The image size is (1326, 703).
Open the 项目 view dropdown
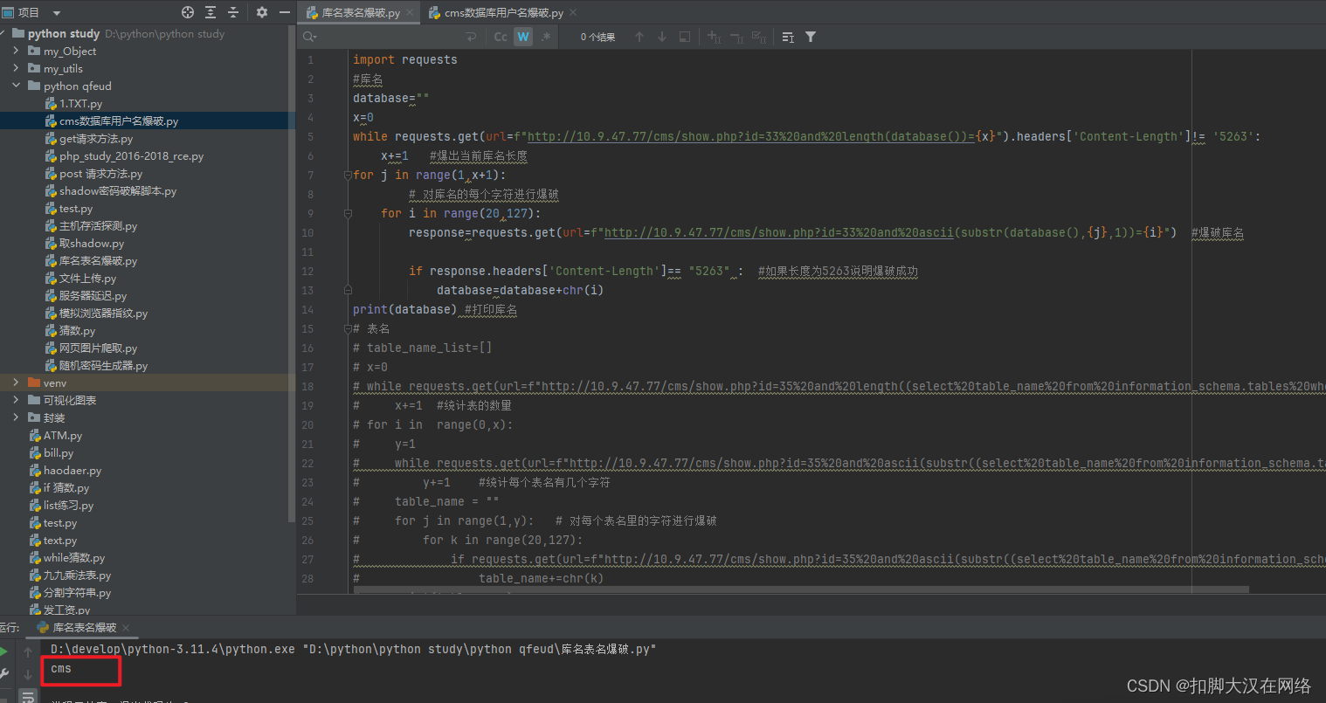click(57, 13)
